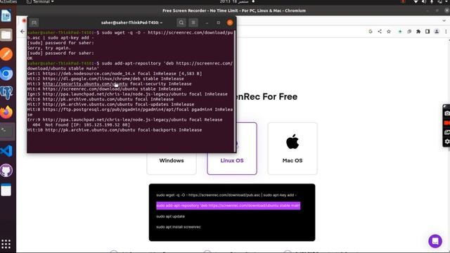Open the volume indicator in top bar
Viewport: 450px width, 253px height.
[423, 1]
